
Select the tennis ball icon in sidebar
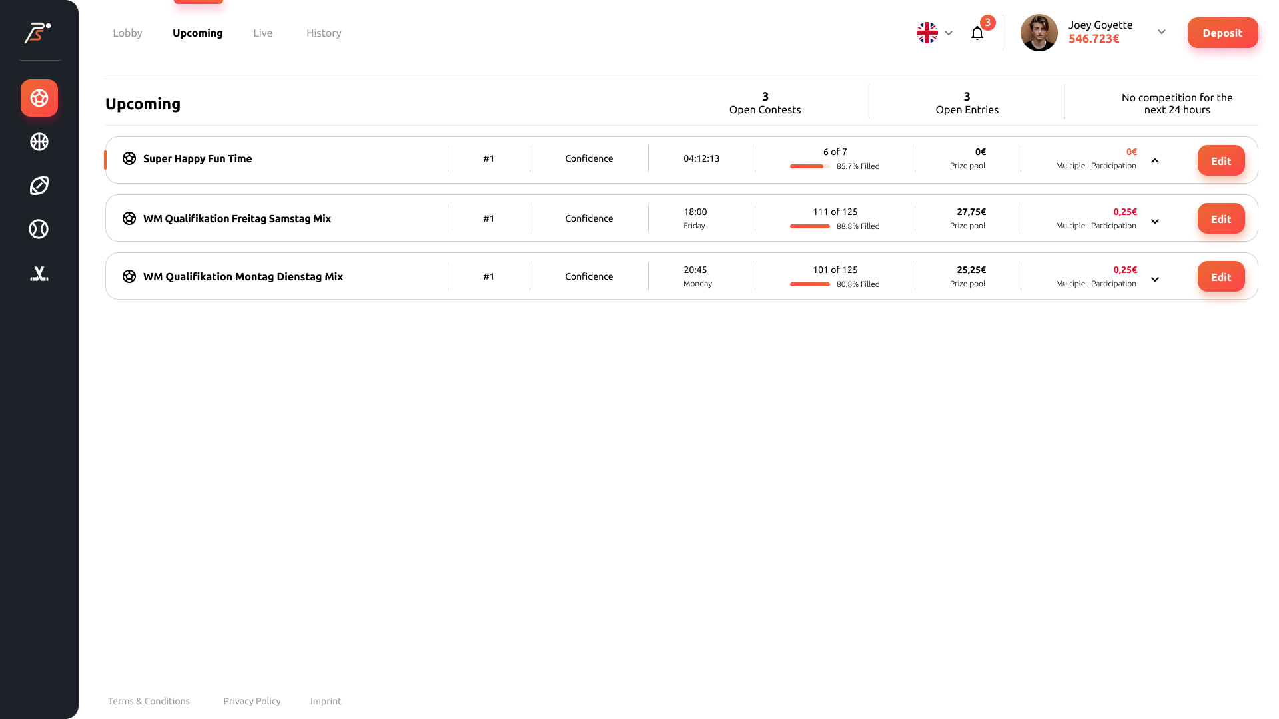pyautogui.click(x=39, y=229)
